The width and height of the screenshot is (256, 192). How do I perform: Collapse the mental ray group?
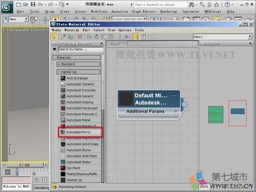point(79,72)
